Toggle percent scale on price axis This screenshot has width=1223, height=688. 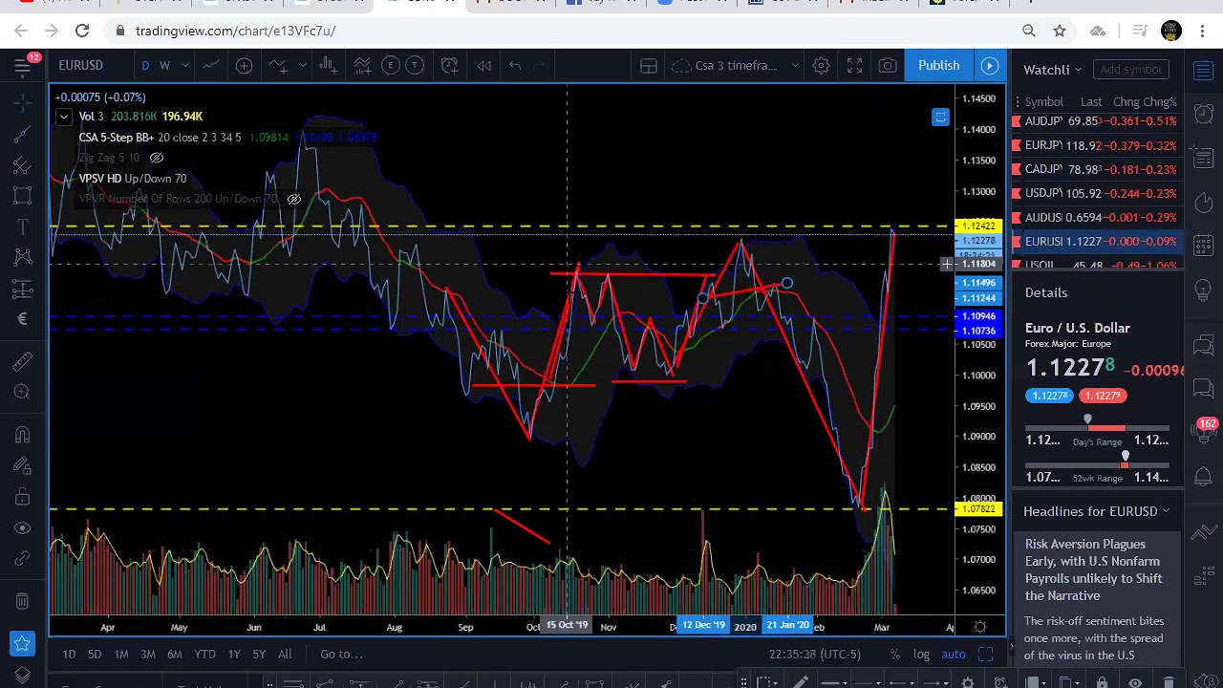pos(894,655)
